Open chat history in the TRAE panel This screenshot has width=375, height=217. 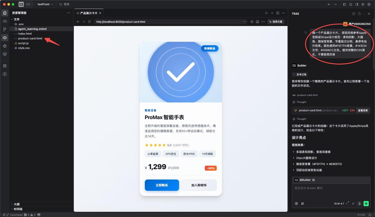click(x=359, y=14)
